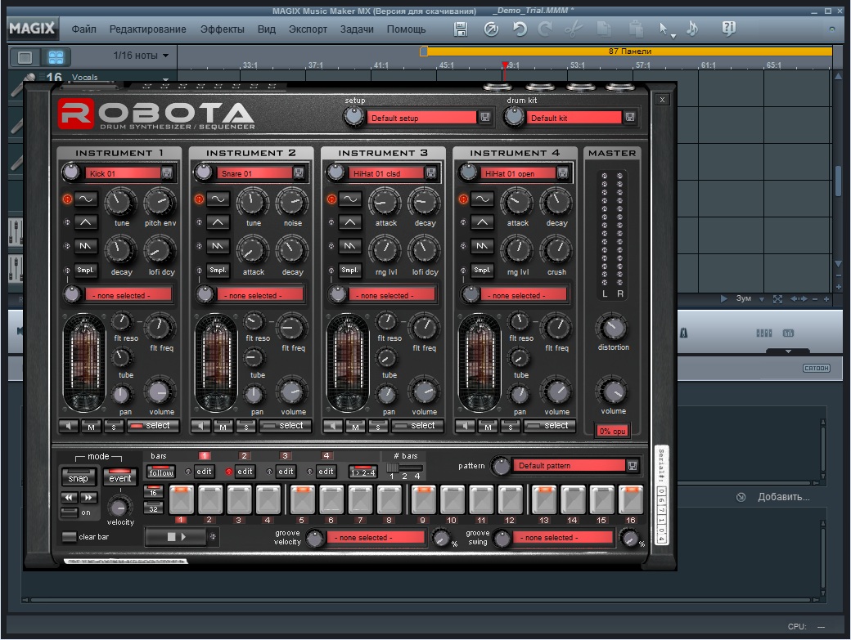The height and width of the screenshot is (640, 851).
Task: Click the Undo arrow in the MAGIX toolbar
Action: click(520, 29)
